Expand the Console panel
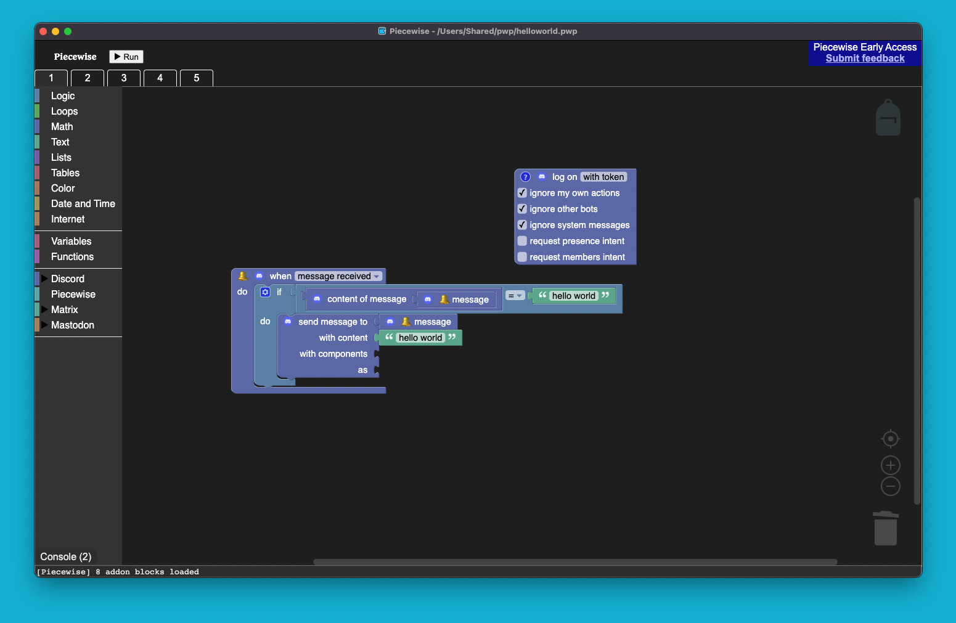This screenshot has height=623, width=956. coord(65,556)
